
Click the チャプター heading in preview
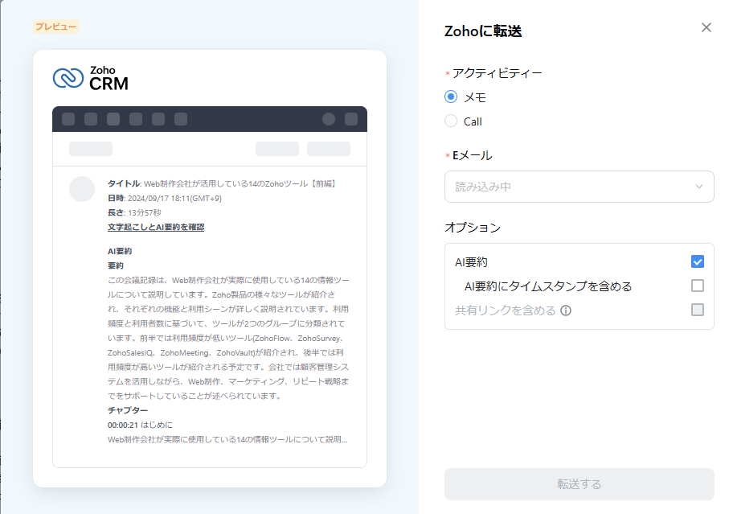pos(128,410)
